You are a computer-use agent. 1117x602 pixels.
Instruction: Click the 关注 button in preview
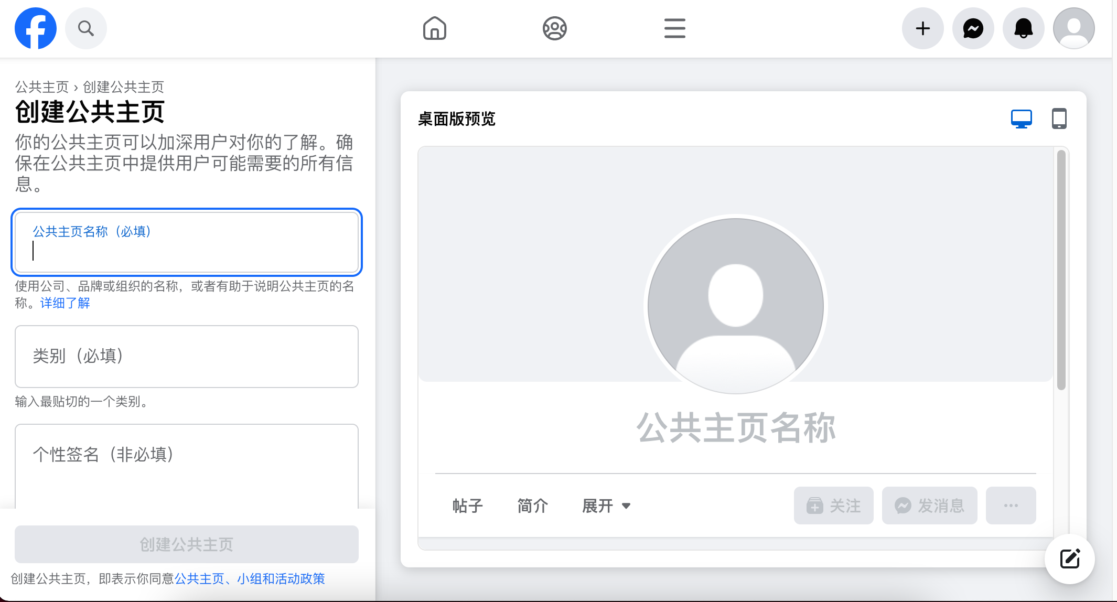coord(834,506)
